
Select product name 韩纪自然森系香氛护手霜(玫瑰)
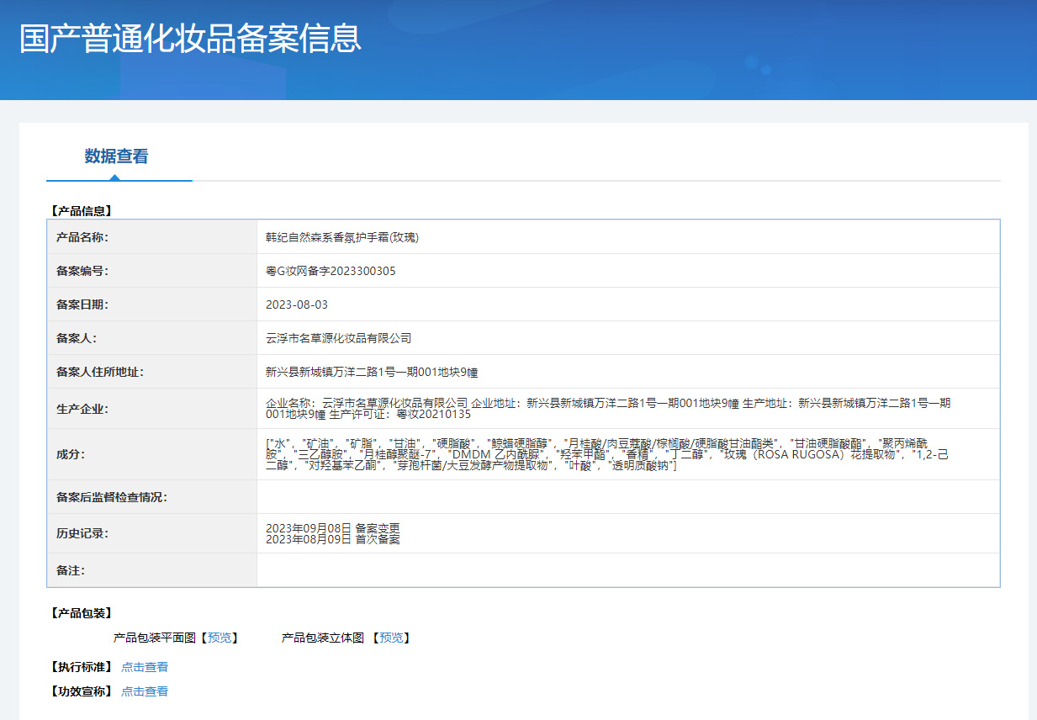point(341,237)
